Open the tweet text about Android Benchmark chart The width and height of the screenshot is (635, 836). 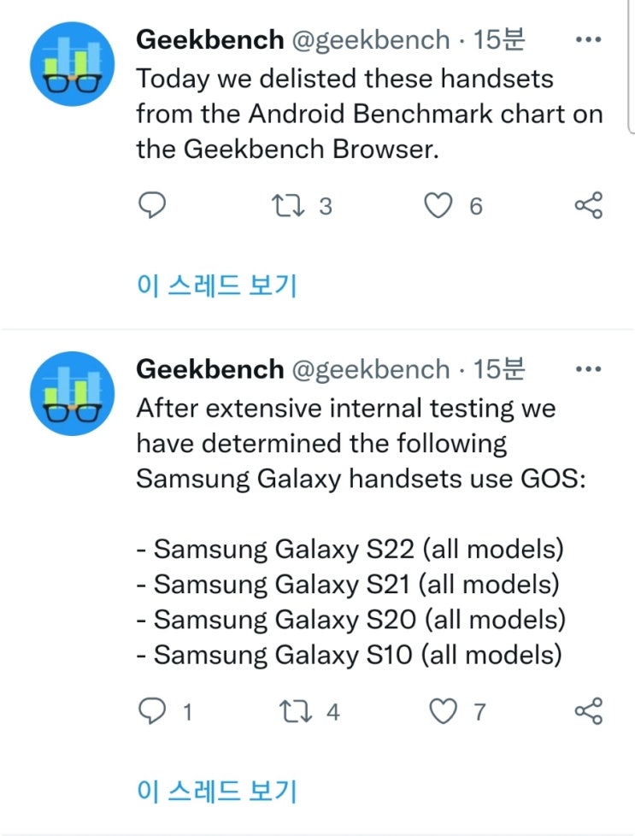pyautogui.click(x=367, y=114)
